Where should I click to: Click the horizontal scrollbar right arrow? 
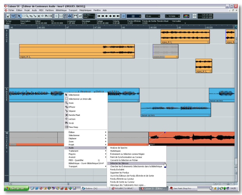215,184
